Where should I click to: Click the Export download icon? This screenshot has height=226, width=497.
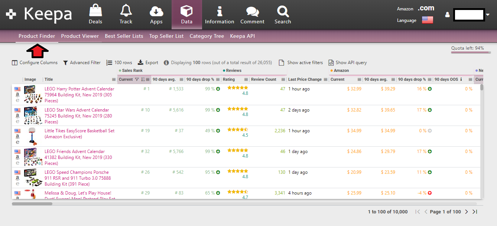(x=140, y=63)
